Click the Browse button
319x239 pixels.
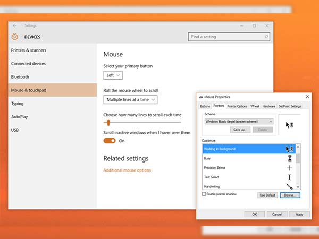click(x=290, y=195)
